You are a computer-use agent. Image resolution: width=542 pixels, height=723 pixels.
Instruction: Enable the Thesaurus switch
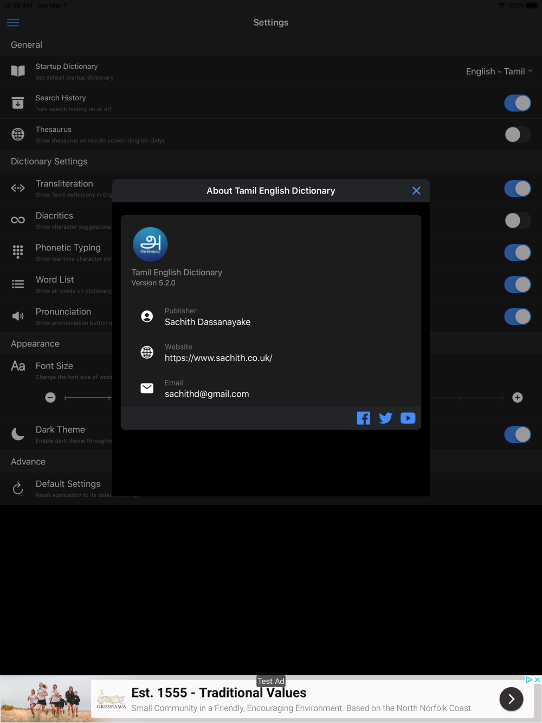pos(518,134)
